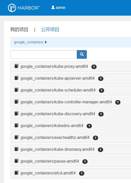Image resolution: width=131 pixels, height=183 pixels.
Task: Open the google_containers breadcrumb link
Action: (x=29, y=42)
